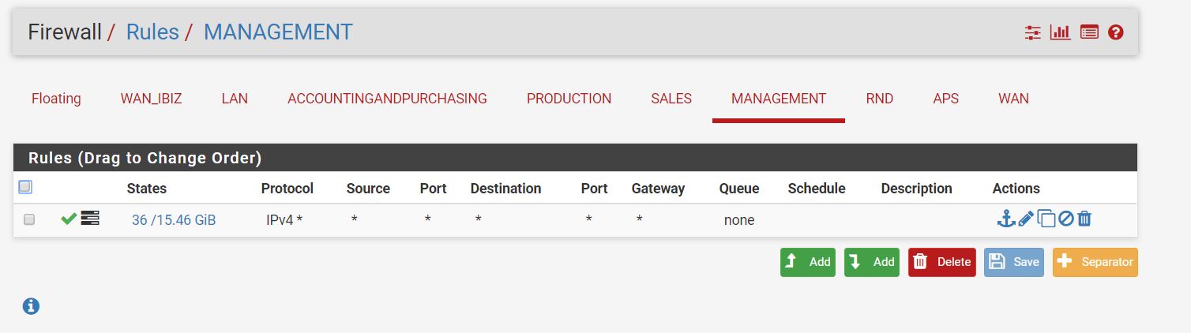Toggle the select-all rules checkbox
This screenshot has height=333, width=1191.
(24, 187)
